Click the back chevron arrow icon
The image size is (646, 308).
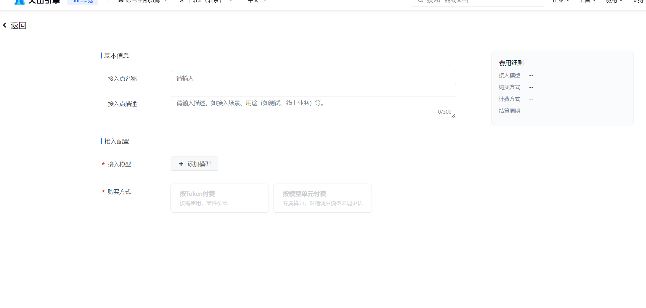(5, 25)
